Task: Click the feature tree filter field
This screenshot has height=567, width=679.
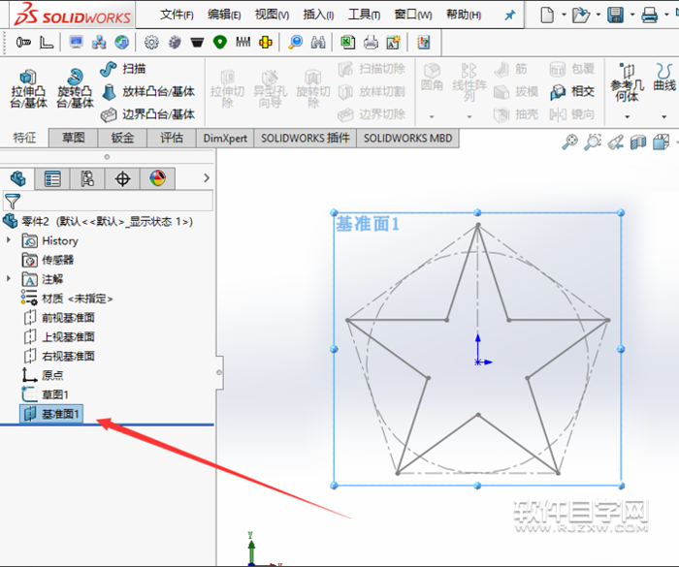Action: (116, 202)
